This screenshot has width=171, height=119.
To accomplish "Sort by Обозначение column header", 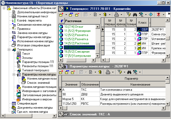I will point(89,85).
